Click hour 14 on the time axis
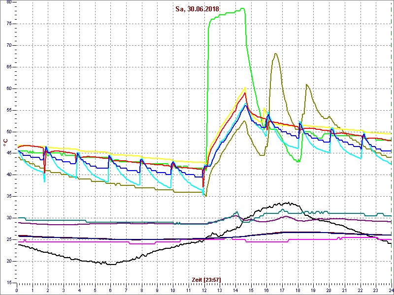This screenshot has height=295, width=394. [235, 290]
